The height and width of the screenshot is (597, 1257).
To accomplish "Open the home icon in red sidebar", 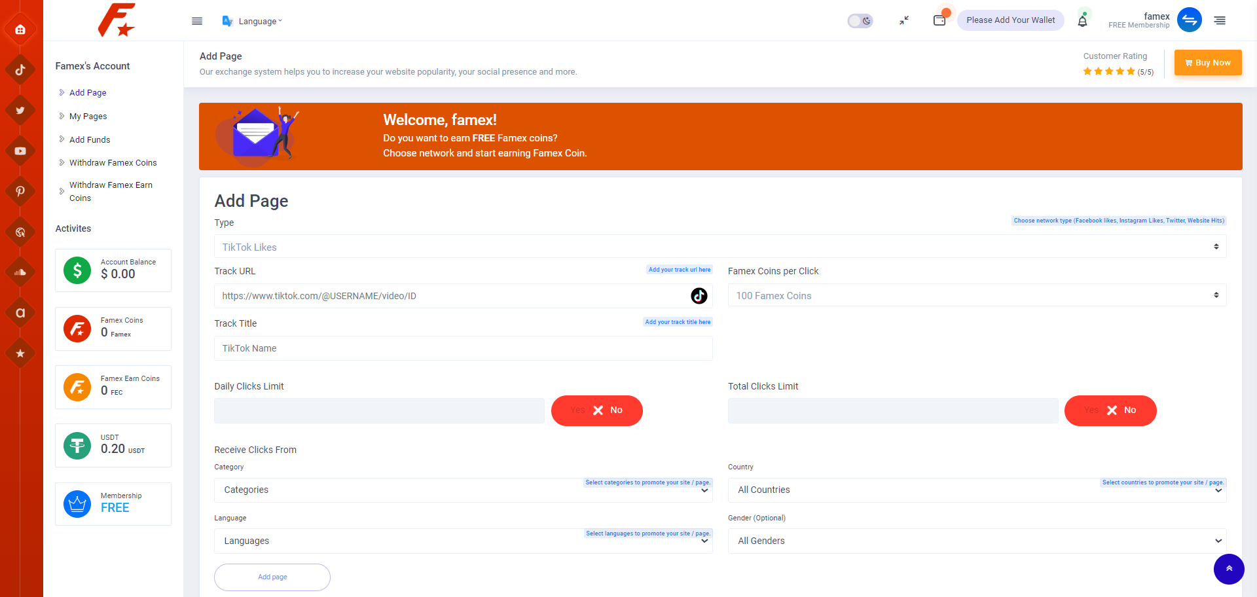I will 20,29.
